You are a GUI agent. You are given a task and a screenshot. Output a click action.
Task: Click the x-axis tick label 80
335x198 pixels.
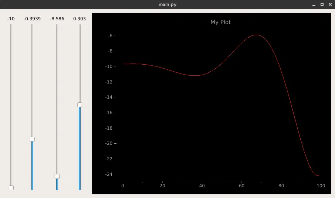point(281,185)
